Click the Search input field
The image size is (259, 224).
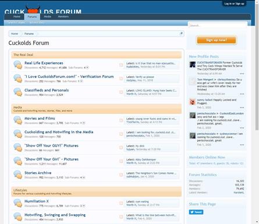(218, 26)
